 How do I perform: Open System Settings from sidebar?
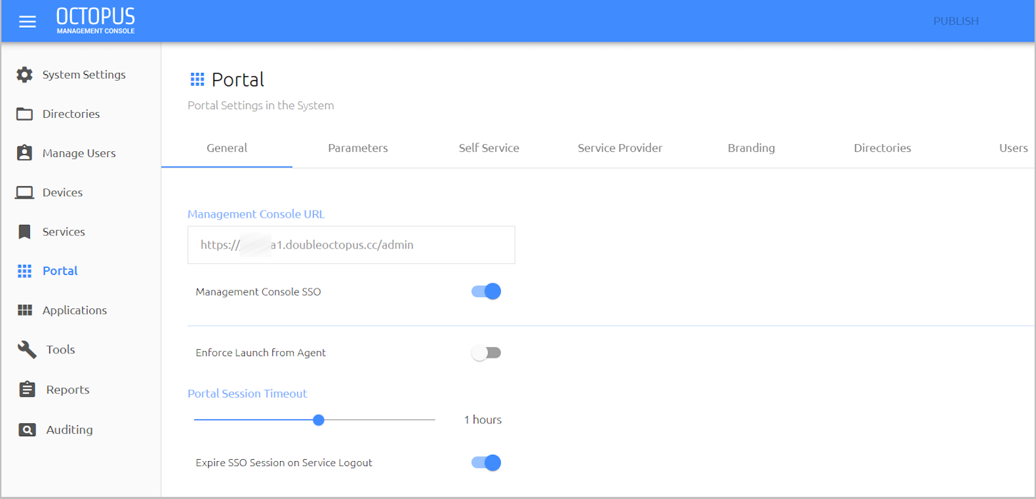coord(84,74)
